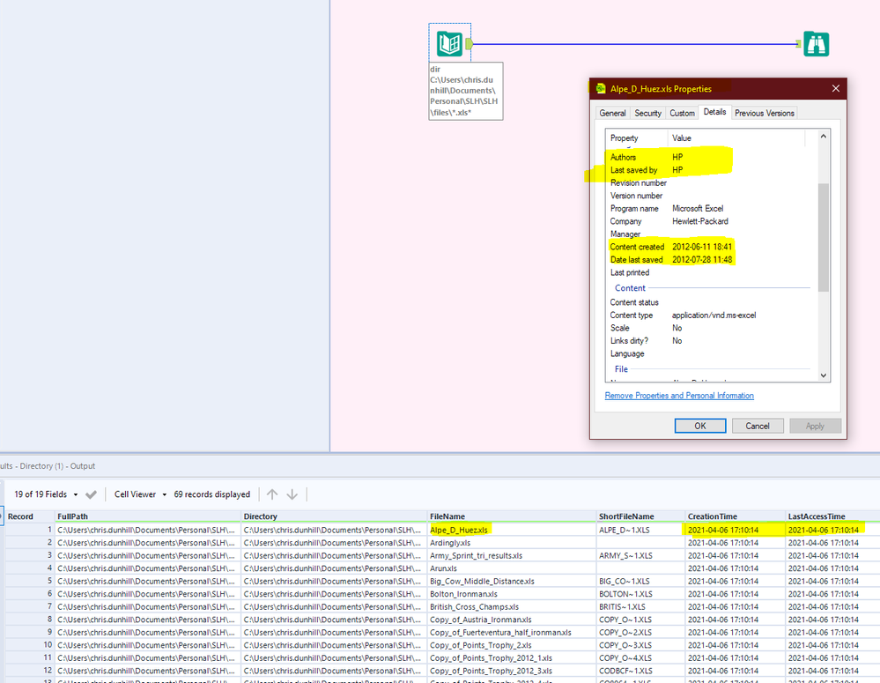
Task: Move to previous record with up arrow
Action: [x=272, y=494]
